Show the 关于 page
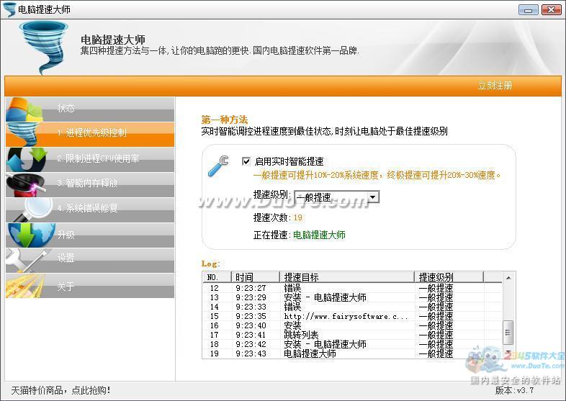Image resolution: width=566 pixels, height=401 pixels. [90, 286]
